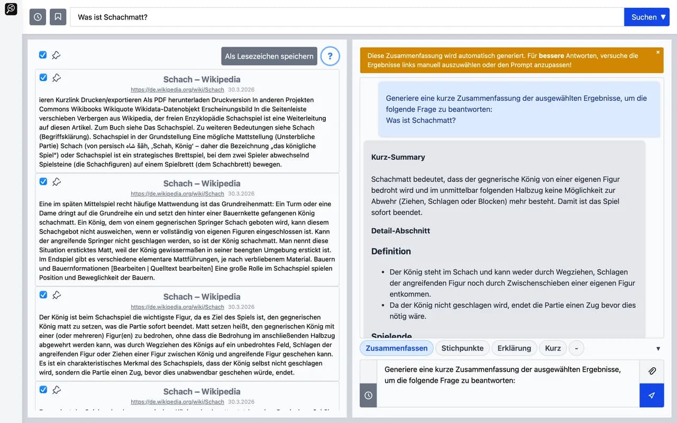Viewport: 677px width, 423px height.
Task: Open prompt history clock beside the chat input
Action: tap(368, 396)
